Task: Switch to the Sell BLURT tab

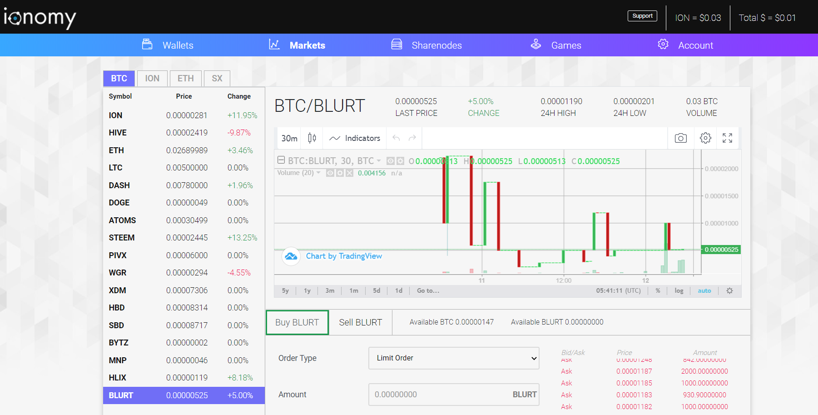Action: [x=360, y=322]
